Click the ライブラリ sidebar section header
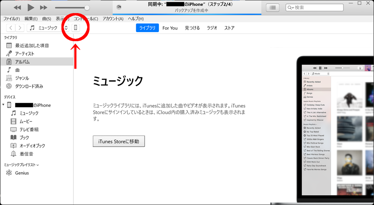Image resolution: width=374 pixels, height=205 pixels. pos(11,38)
